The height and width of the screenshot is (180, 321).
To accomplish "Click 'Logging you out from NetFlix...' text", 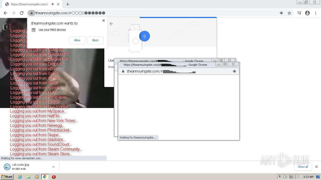I will 36,116.
